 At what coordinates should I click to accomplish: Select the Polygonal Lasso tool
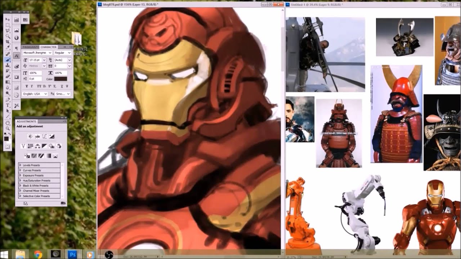tap(8, 31)
